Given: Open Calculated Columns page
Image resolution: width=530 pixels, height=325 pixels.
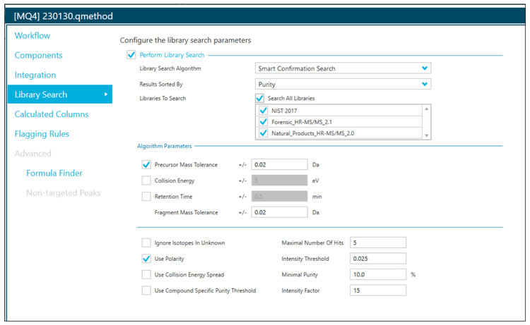Looking at the screenshot, I should click(x=52, y=114).
